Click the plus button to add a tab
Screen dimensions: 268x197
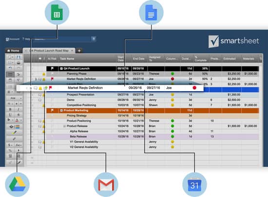pyautogui.click(x=79, y=51)
